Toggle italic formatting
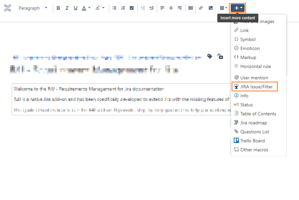Screen dimensions: 299x200 coord(66,8)
